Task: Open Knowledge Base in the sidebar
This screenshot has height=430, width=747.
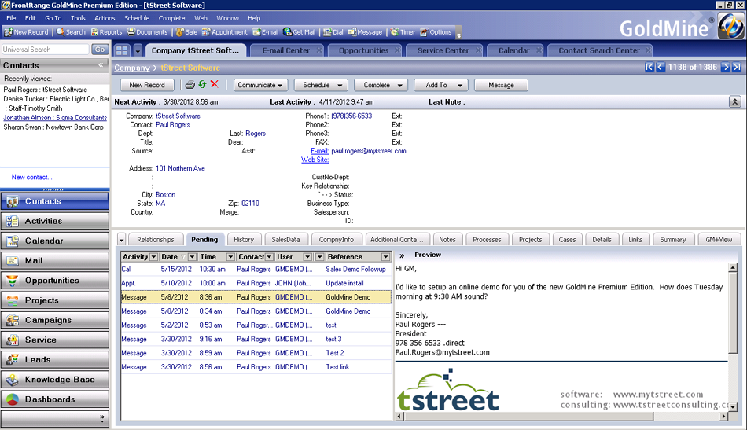Action: pos(55,380)
